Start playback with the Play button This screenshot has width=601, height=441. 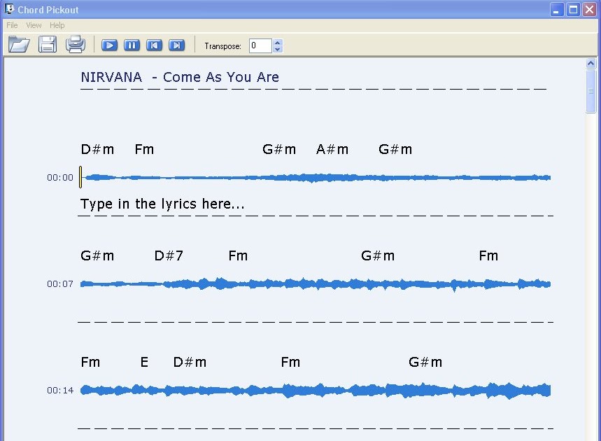pyautogui.click(x=109, y=45)
